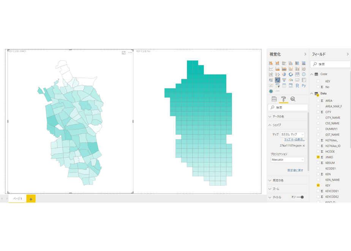
Task: Select the funnel chart visualization icon
Action: (284, 80)
